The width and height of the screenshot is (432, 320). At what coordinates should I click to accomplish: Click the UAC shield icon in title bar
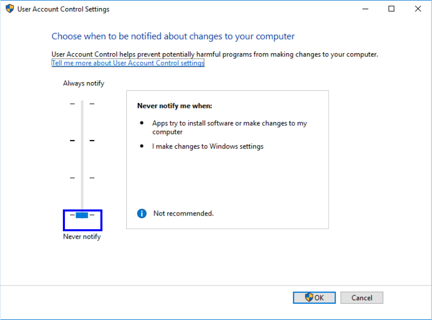point(10,9)
